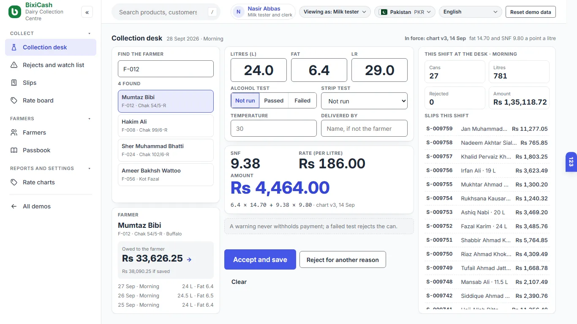Click the Litres field showing 24.0
Viewport: 577px width, 324px height.
[x=259, y=70]
